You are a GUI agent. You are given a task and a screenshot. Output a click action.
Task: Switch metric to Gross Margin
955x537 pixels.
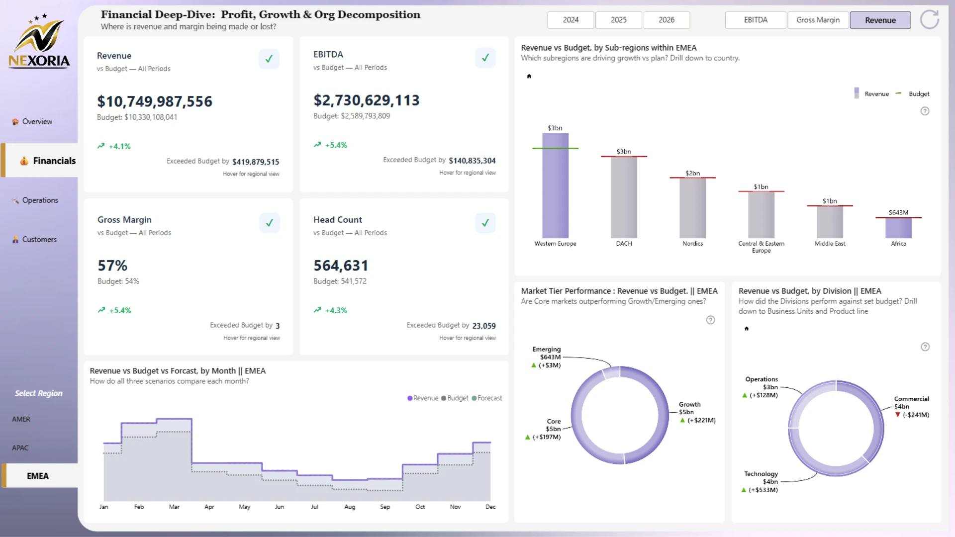tap(817, 20)
